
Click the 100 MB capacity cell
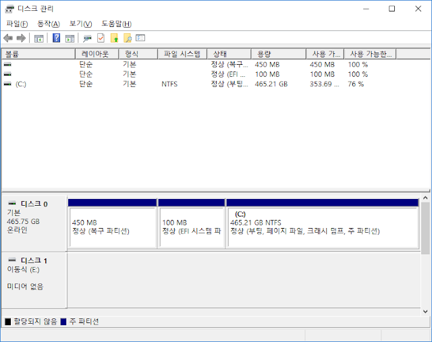click(x=267, y=74)
